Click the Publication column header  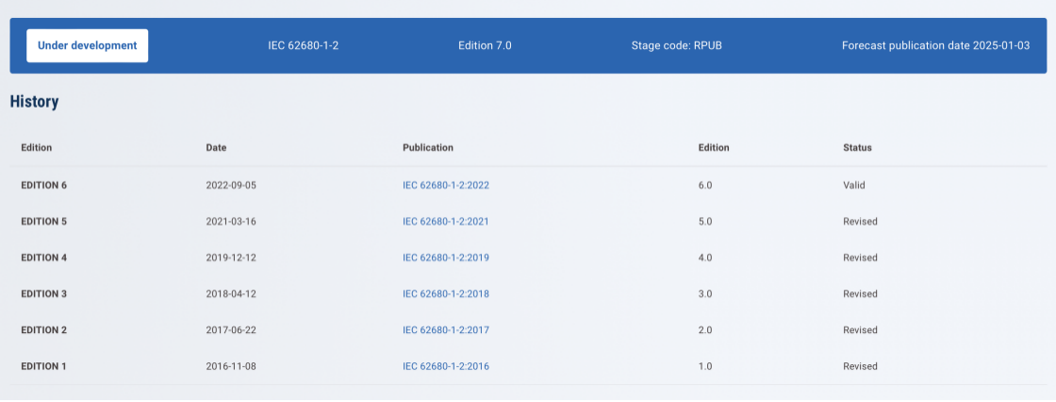[x=427, y=148]
